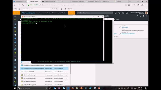
Task: Open Edge Make a Web Note icon
Action: (138, 5)
